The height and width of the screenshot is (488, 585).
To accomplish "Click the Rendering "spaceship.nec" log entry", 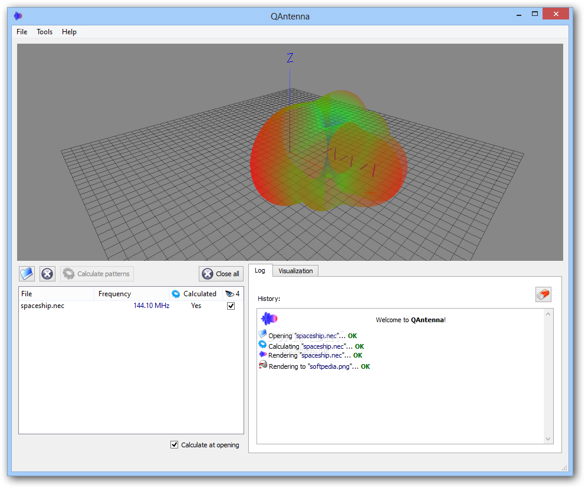I will [311, 355].
